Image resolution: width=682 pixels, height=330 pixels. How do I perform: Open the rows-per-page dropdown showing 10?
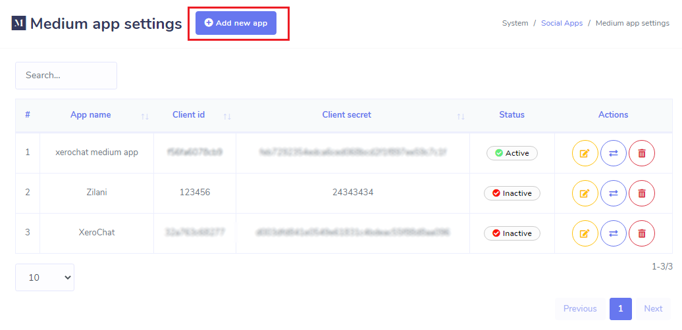45,277
